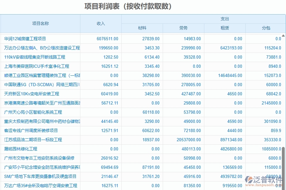Screen dimensions: 286x190
Task: Select the 劳务 column header
Action: (x=183, y=28)
